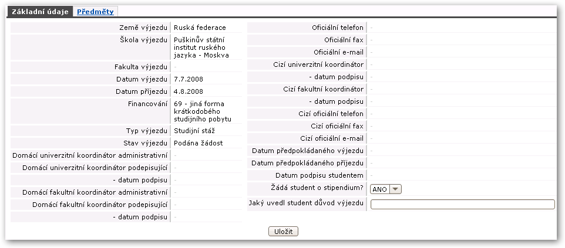Click the arrival date 4.8.2008
This screenshot has width=565, height=248.
[x=189, y=91]
